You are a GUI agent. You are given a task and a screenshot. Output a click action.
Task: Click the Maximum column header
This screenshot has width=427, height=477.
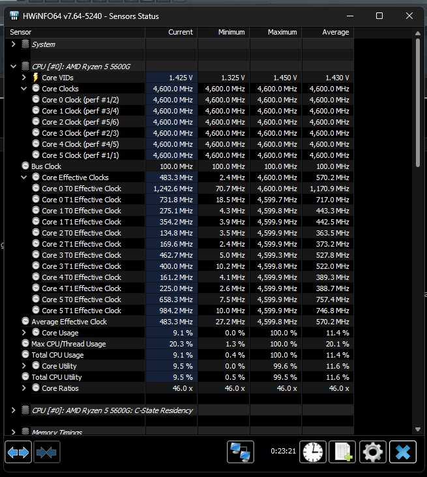[276, 32]
